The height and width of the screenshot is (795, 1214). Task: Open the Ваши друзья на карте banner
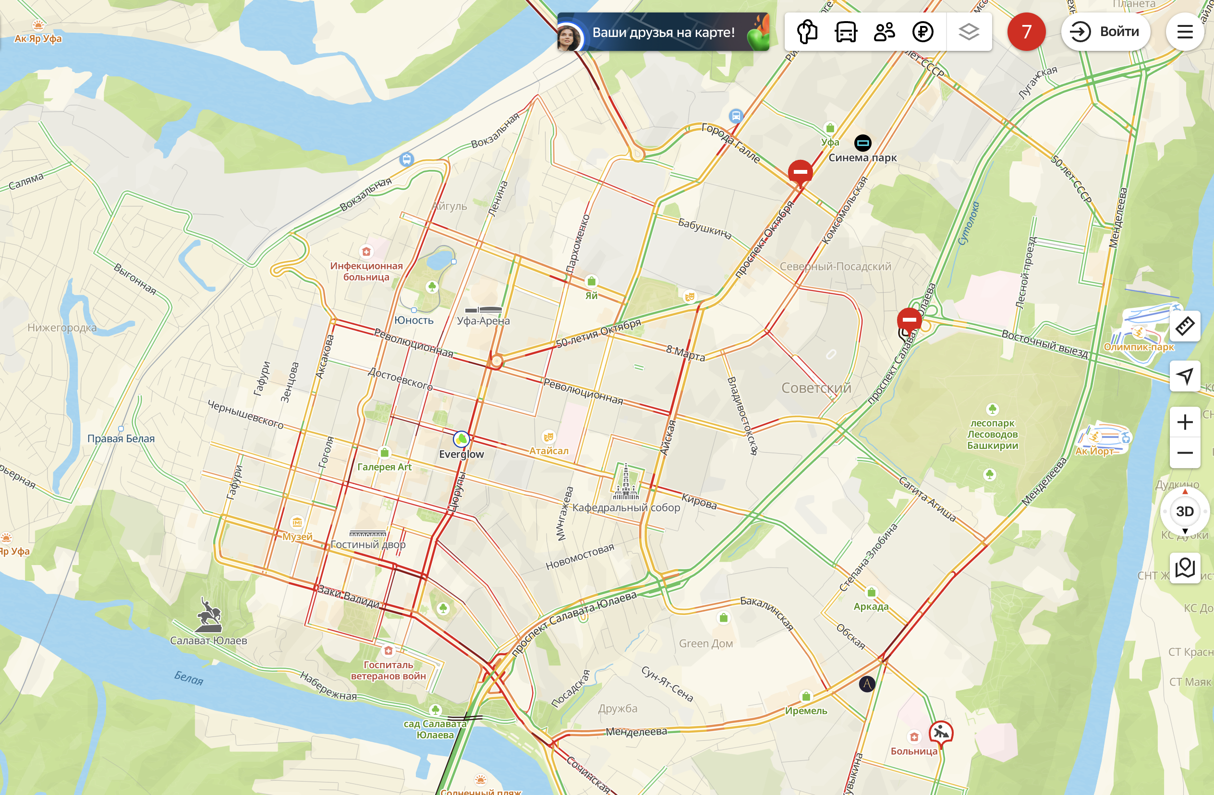tap(663, 32)
